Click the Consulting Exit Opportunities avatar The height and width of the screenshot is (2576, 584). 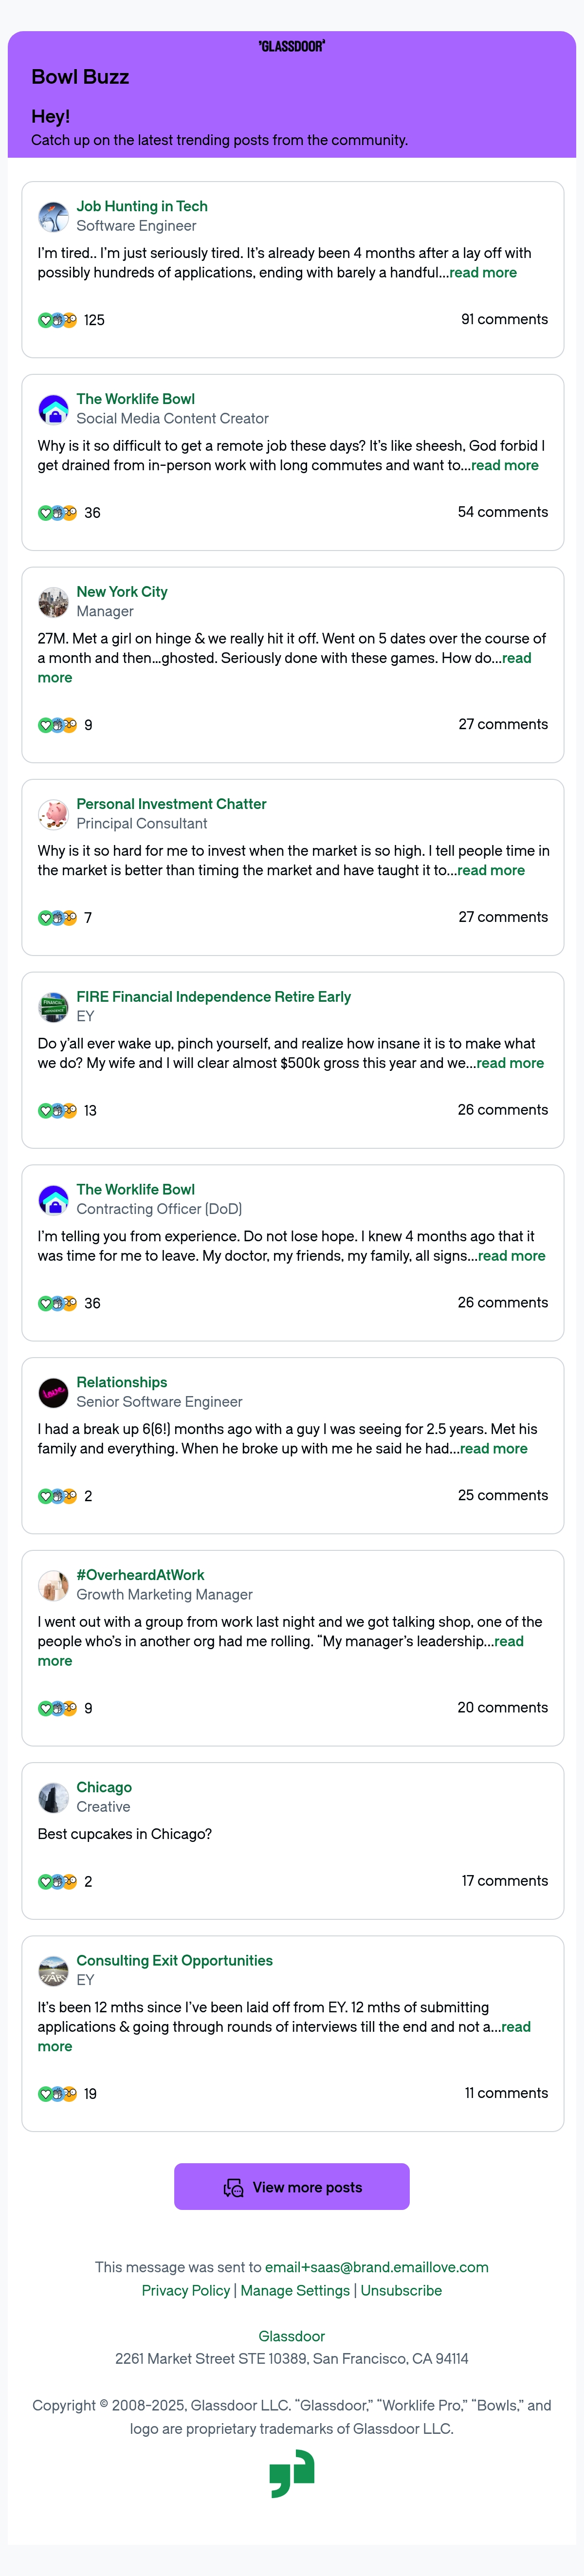click(x=53, y=1970)
